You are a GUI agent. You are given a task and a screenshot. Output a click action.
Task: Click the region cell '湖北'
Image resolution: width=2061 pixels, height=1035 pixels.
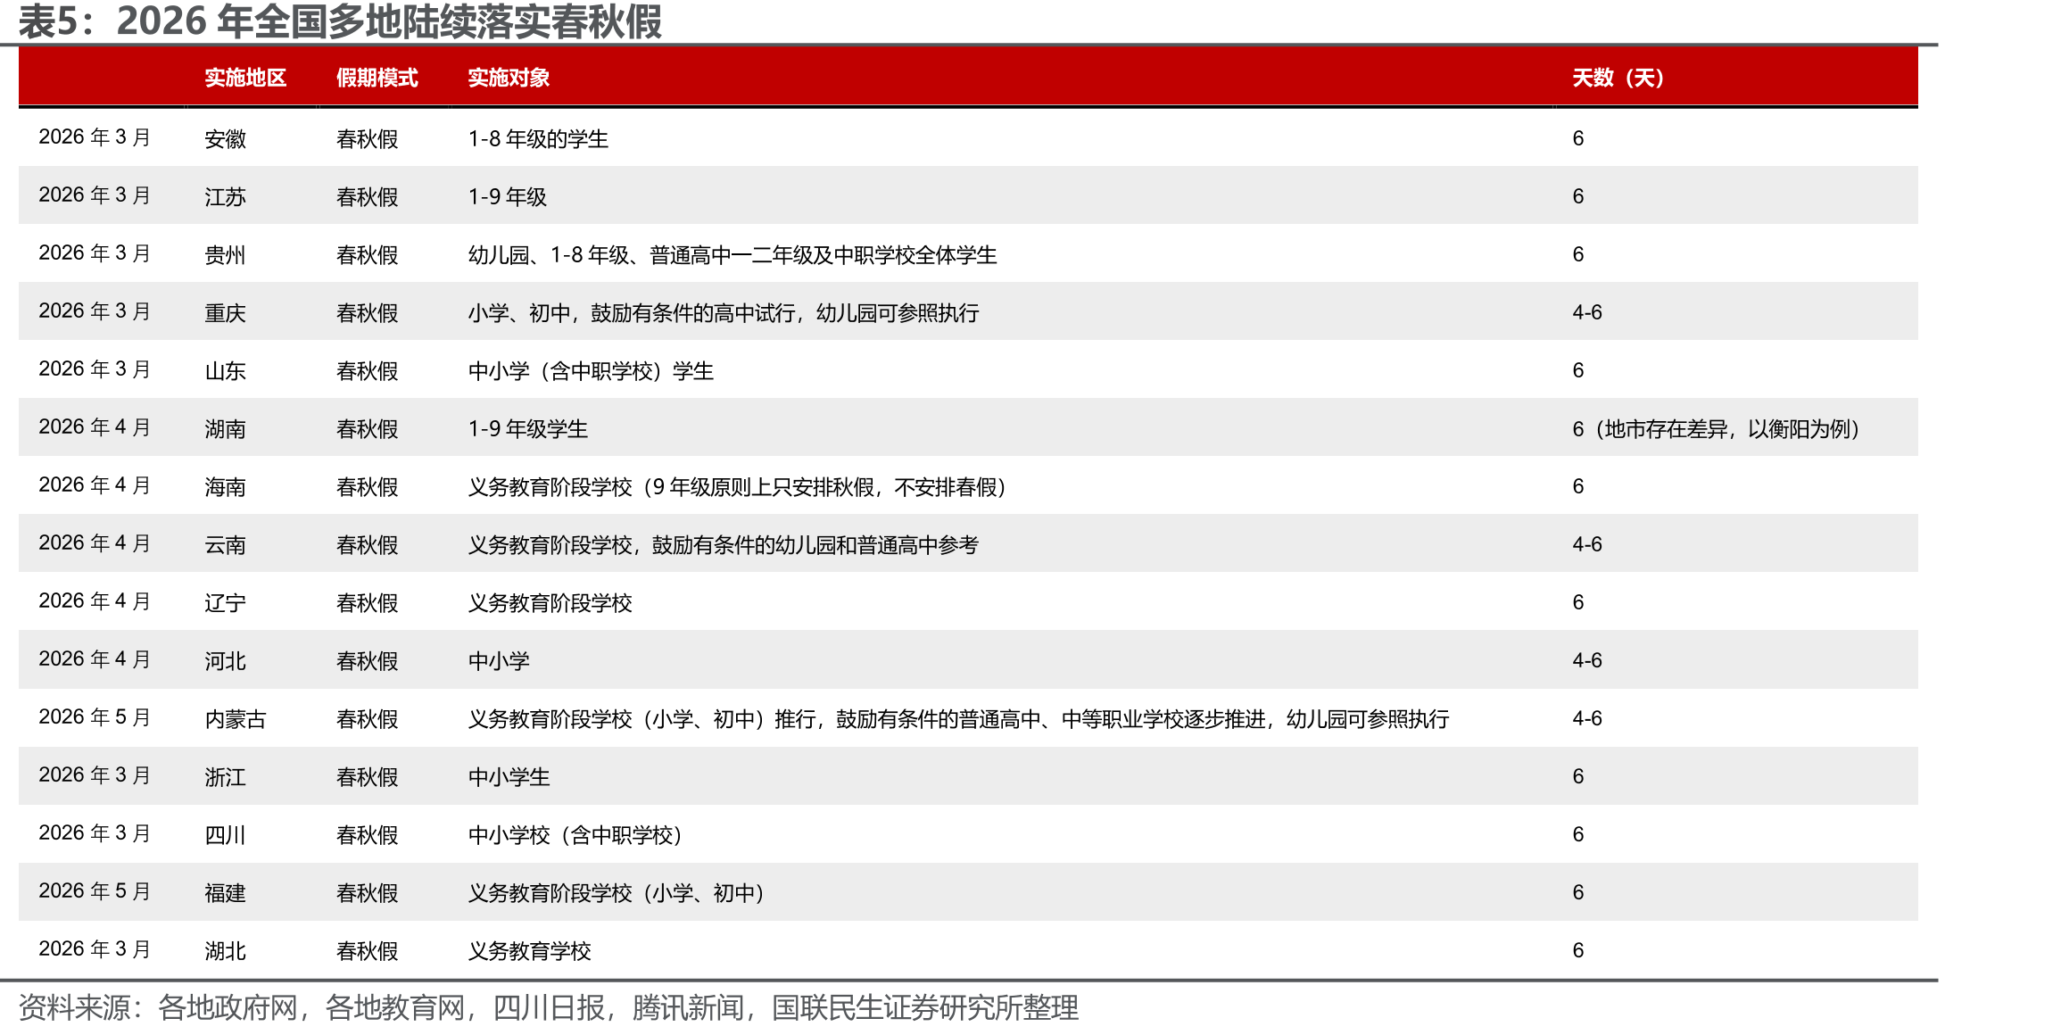coord(225,950)
